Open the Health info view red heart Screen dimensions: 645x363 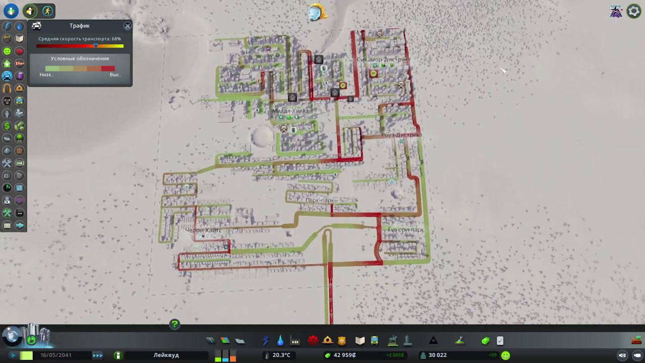click(20, 51)
